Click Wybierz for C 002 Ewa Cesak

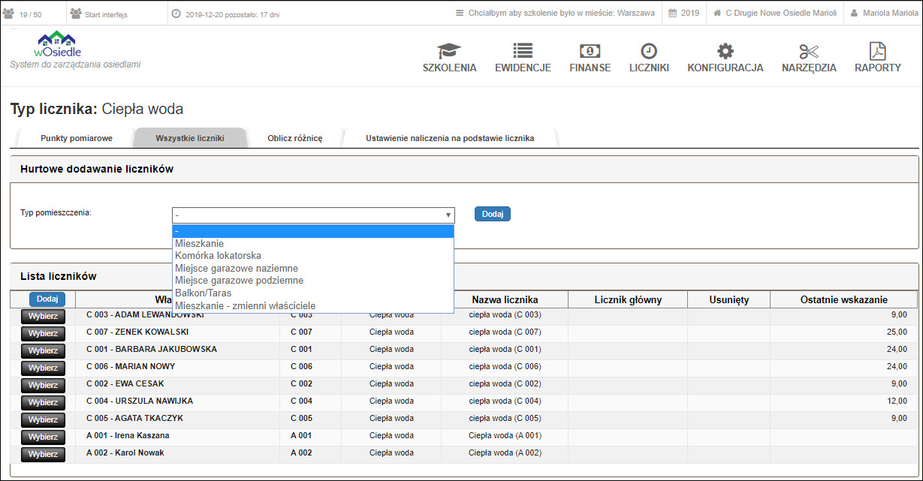pyautogui.click(x=43, y=385)
